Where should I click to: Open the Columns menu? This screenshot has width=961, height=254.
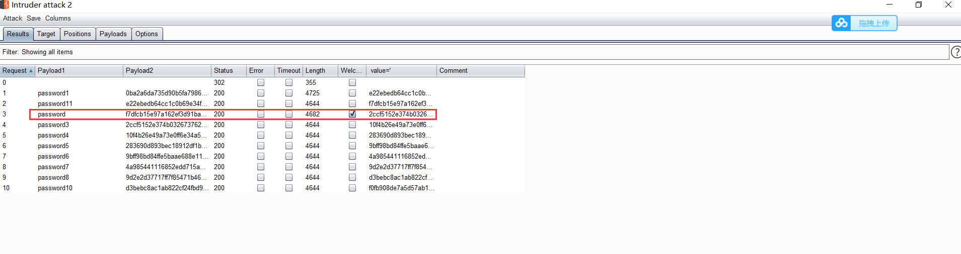click(58, 18)
